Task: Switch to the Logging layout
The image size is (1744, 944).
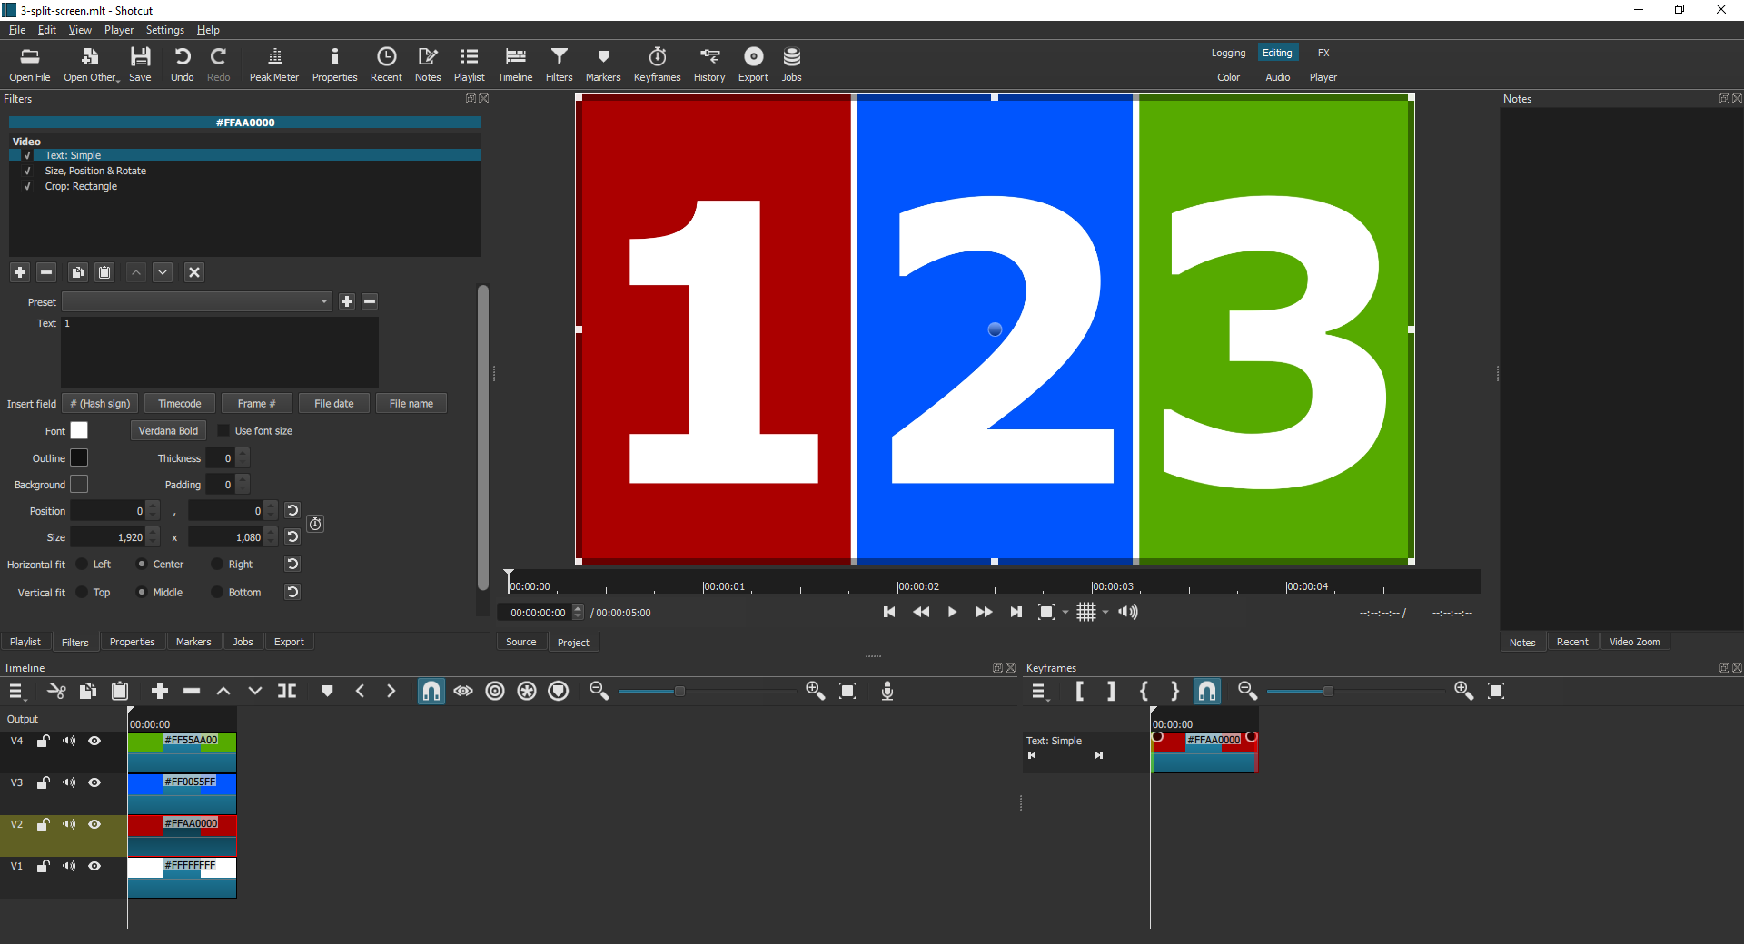Action: pos(1228,53)
